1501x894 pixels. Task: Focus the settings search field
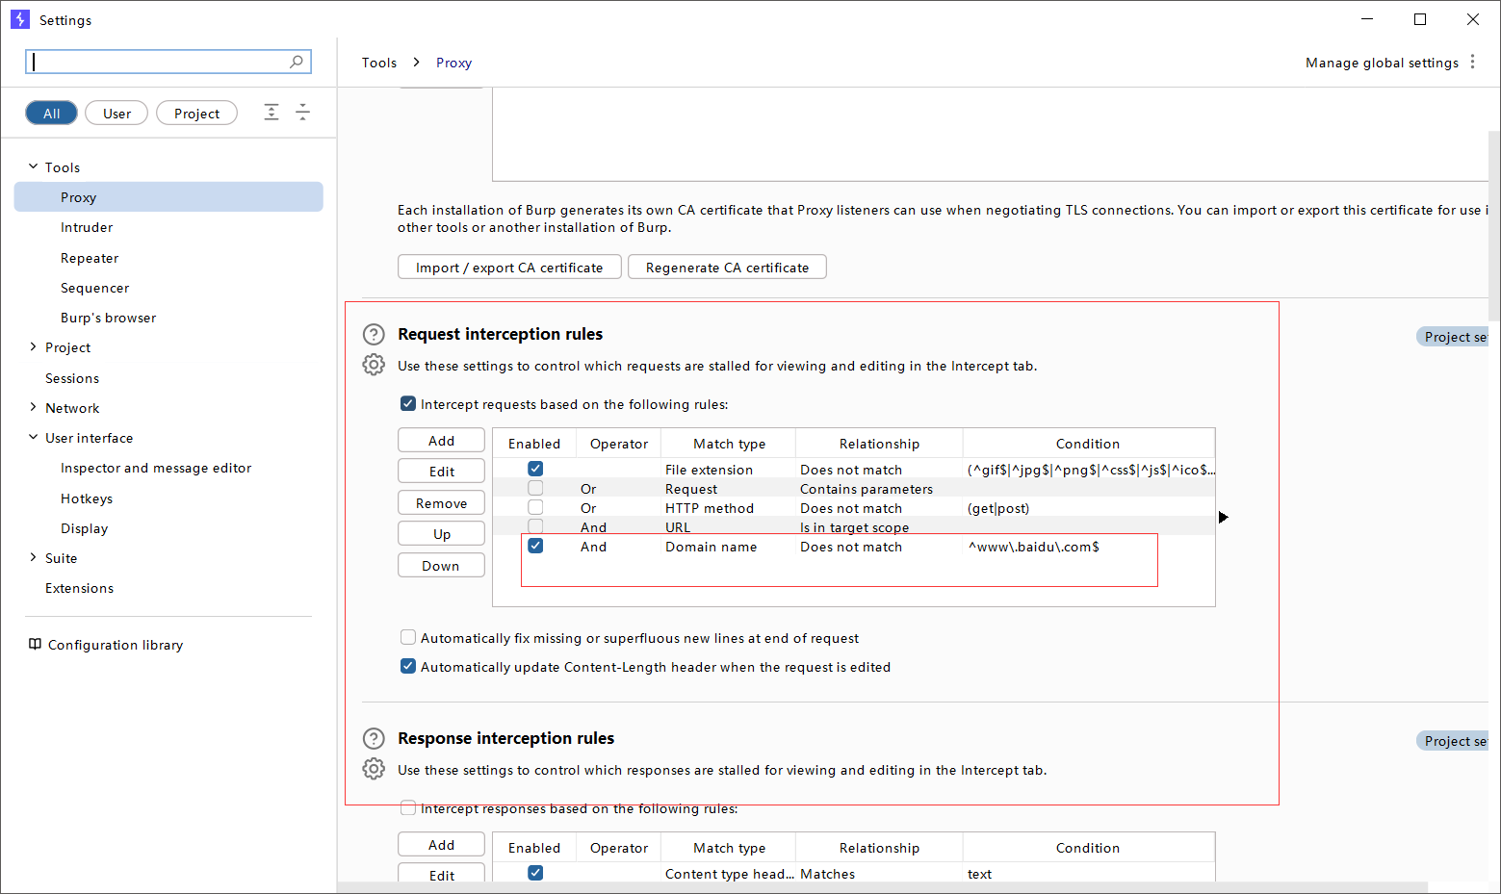[168, 62]
